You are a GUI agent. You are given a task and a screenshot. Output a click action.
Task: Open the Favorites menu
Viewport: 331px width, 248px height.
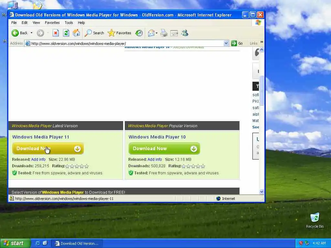[52, 23]
